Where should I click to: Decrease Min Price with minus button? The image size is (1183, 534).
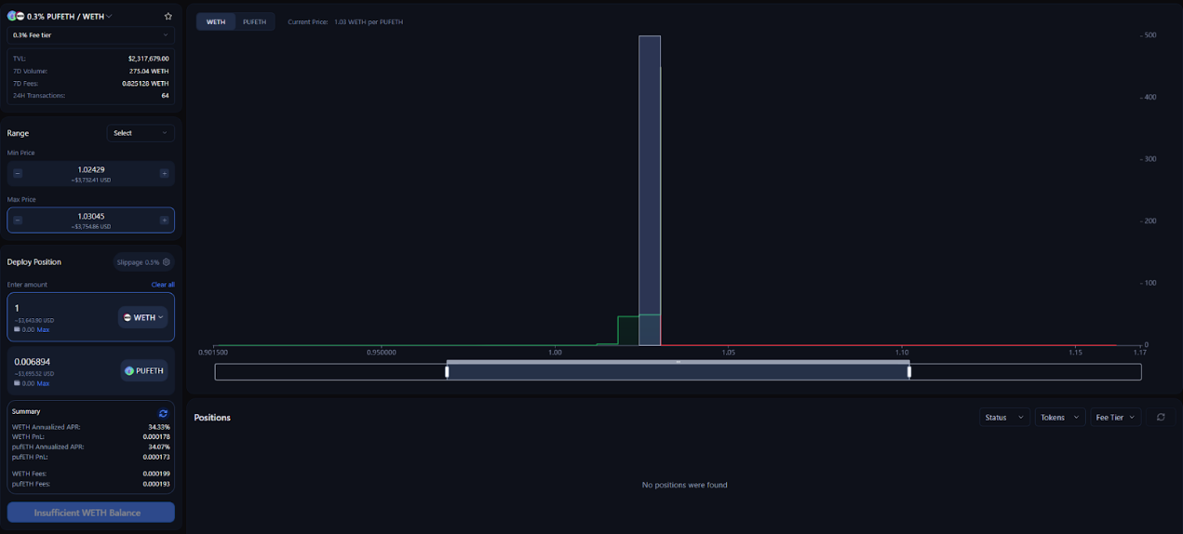18,173
